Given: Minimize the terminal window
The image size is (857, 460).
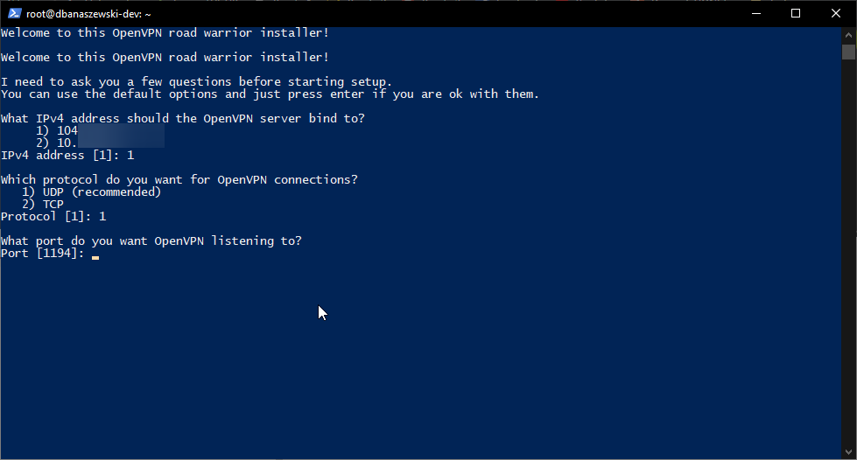Looking at the screenshot, I should pos(755,13).
